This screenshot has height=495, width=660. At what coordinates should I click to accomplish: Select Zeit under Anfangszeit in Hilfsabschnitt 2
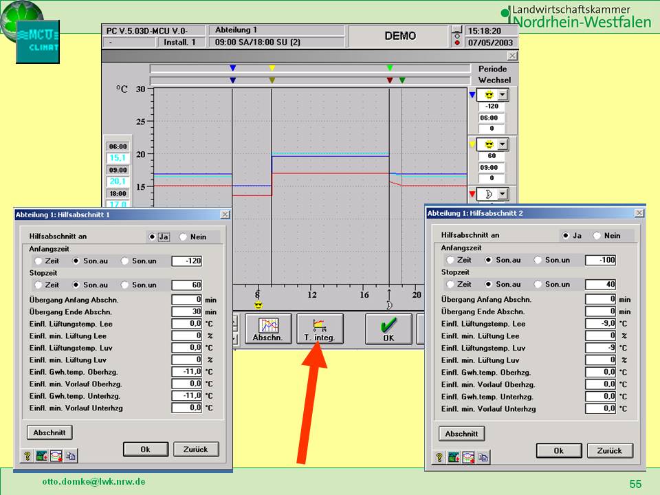click(x=450, y=260)
